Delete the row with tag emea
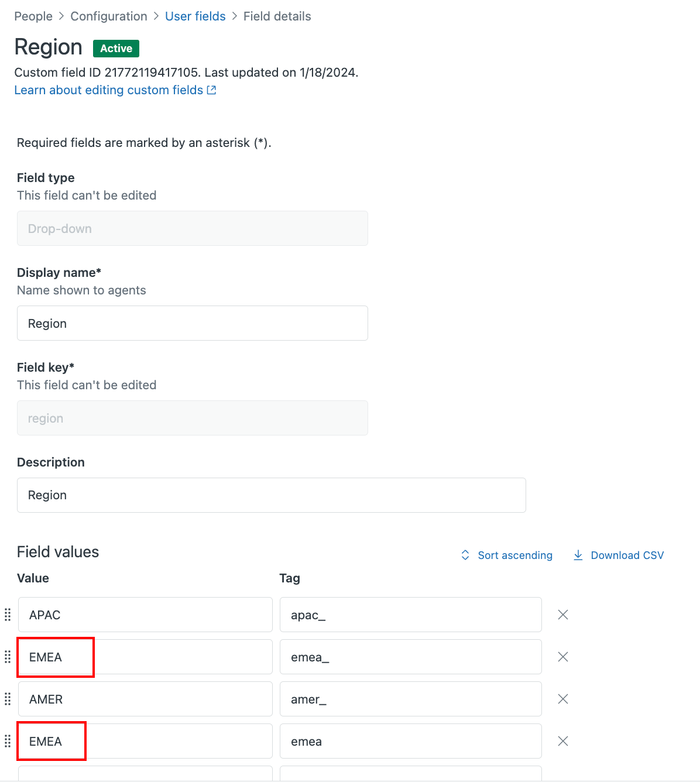Image resolution: width=700 pixels, height=782 pixels. coord(563,741)
